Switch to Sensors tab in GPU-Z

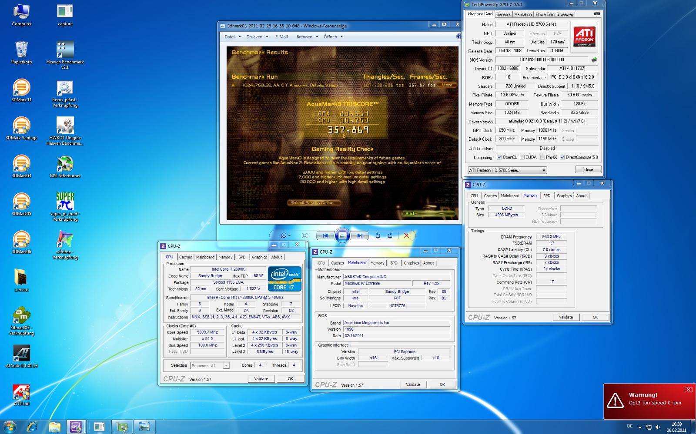click(x=503, y=14)
